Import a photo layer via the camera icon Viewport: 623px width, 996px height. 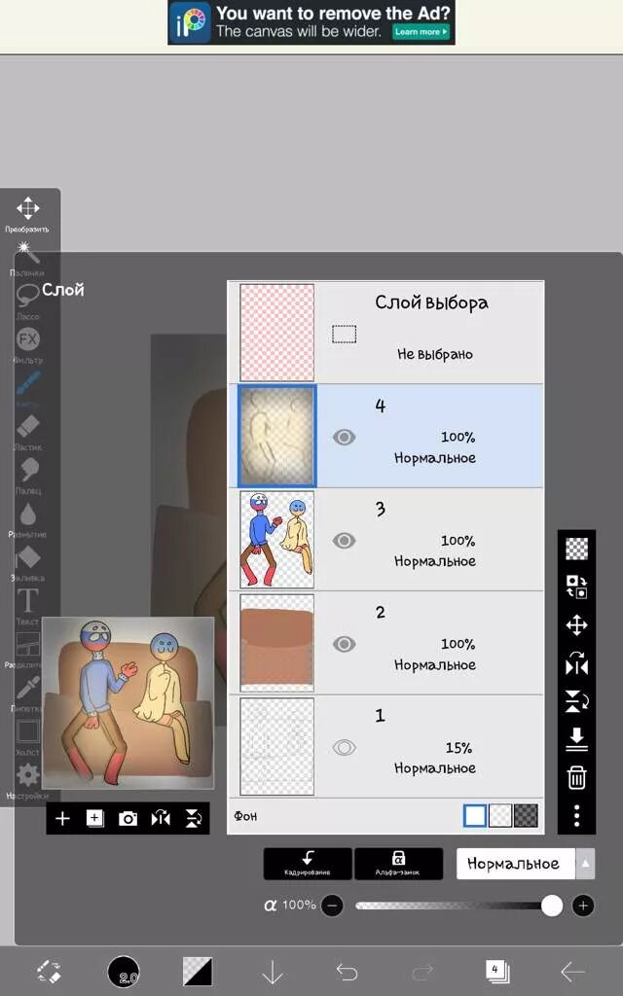point(128,819)
